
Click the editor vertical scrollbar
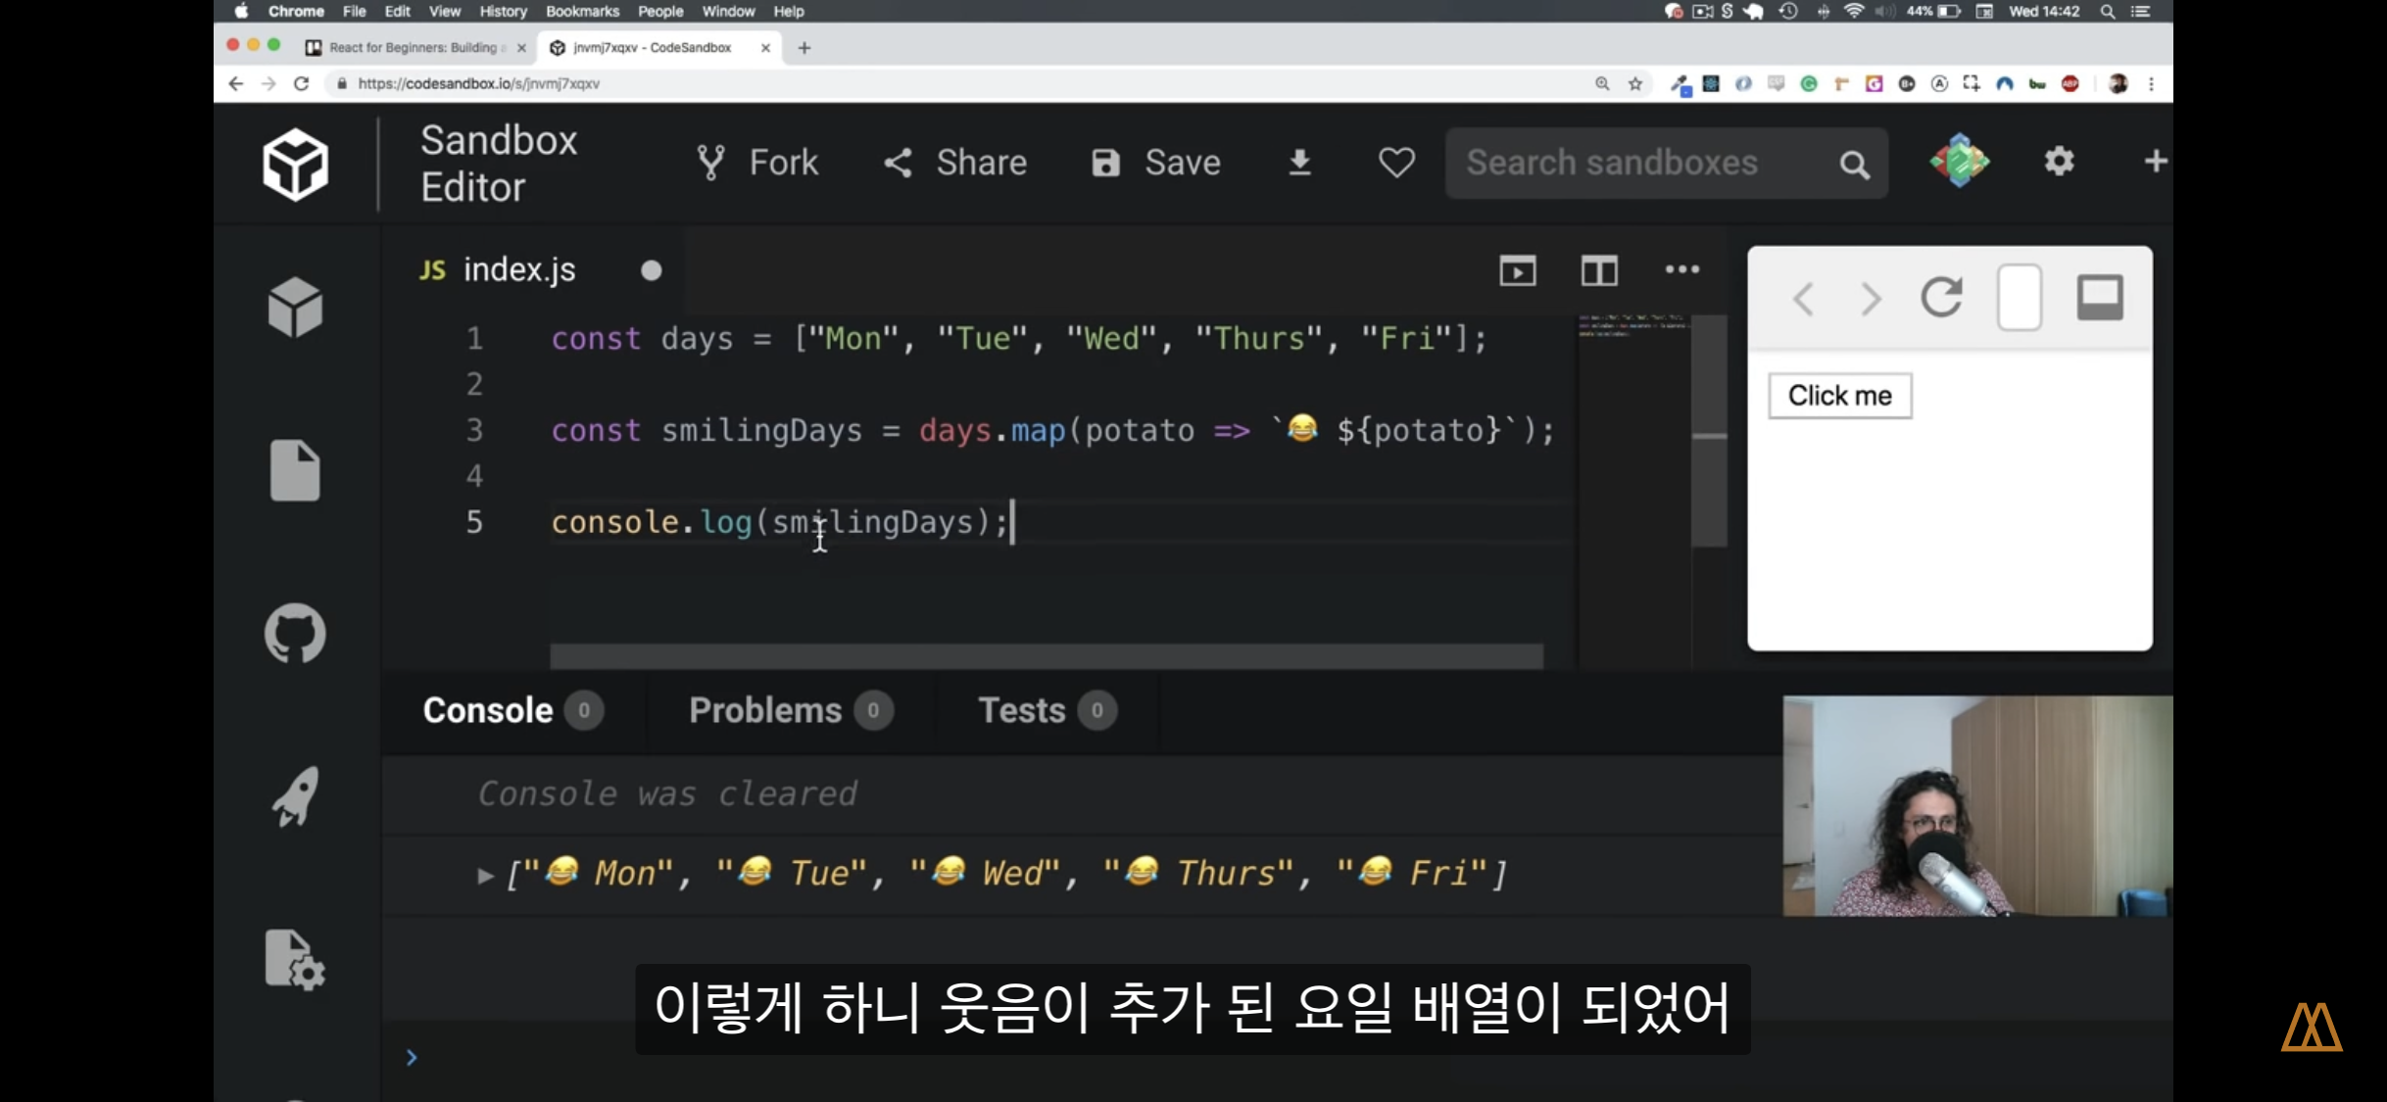(1709, 431)
